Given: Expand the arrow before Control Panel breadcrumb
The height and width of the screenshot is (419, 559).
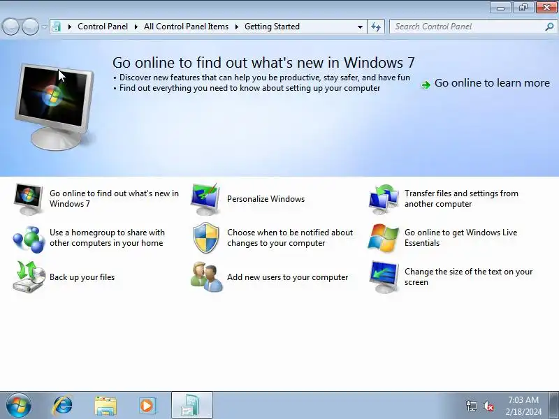Looking at the screenshot, I should click(69, 27).
